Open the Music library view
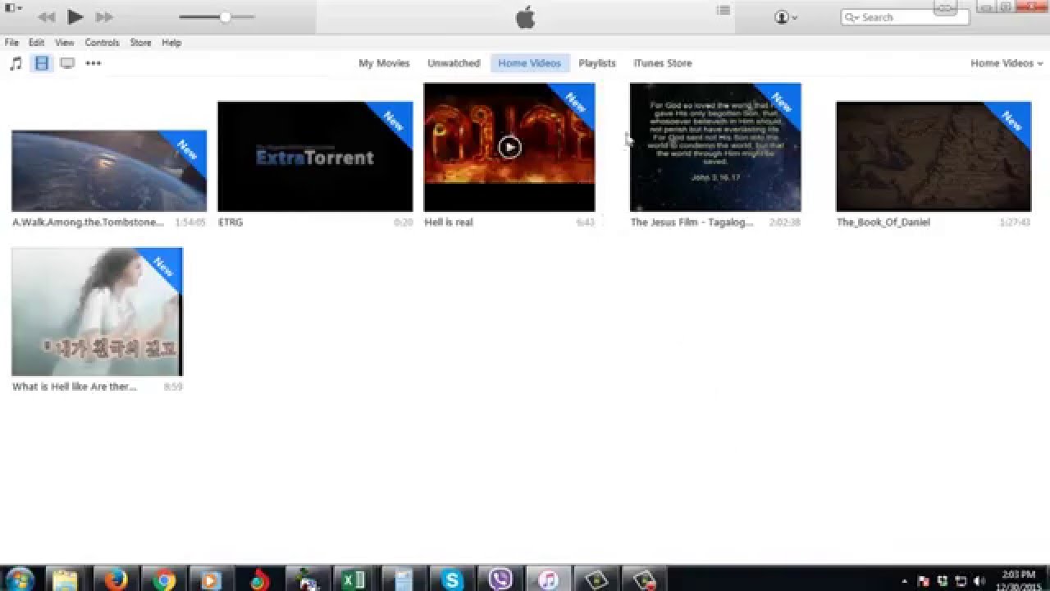The height and width of the screenshot is (591, 1050). pos(16,63)
